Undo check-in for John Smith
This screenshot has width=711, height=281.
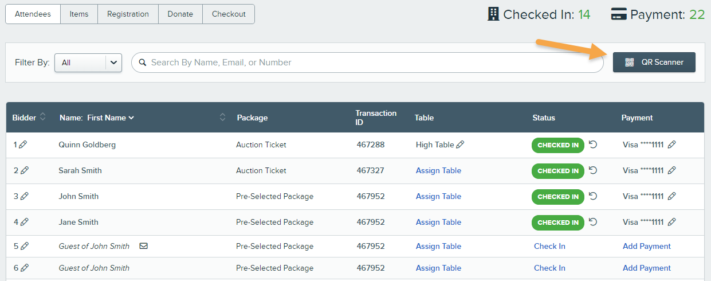click(x=593, y=196)
